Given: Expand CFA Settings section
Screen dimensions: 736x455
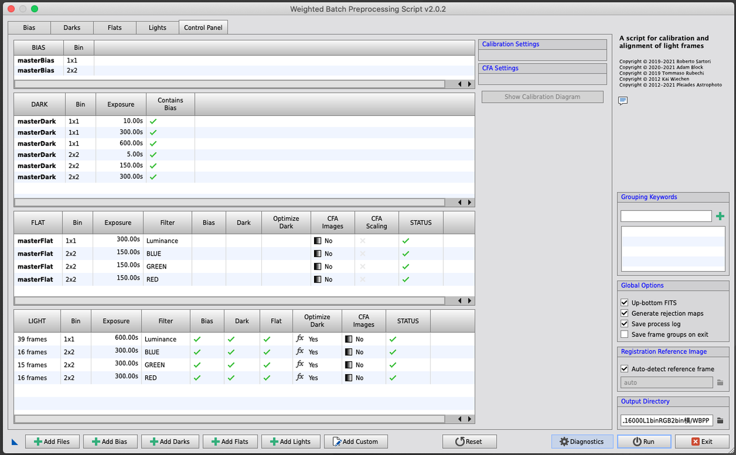Looking at the screenshot, I should [x=542, y=68].
